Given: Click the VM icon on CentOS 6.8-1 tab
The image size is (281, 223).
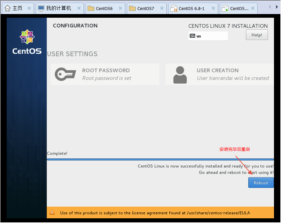Looking at the screenshot, I should [174, 8].
